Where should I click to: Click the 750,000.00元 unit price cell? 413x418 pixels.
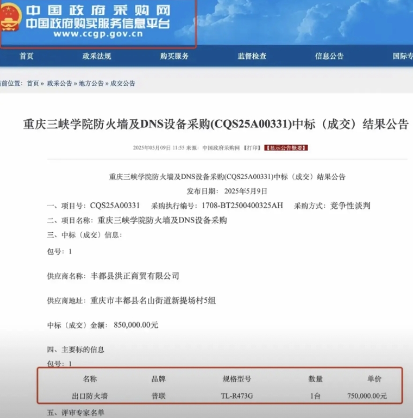[x=367, y=396]
